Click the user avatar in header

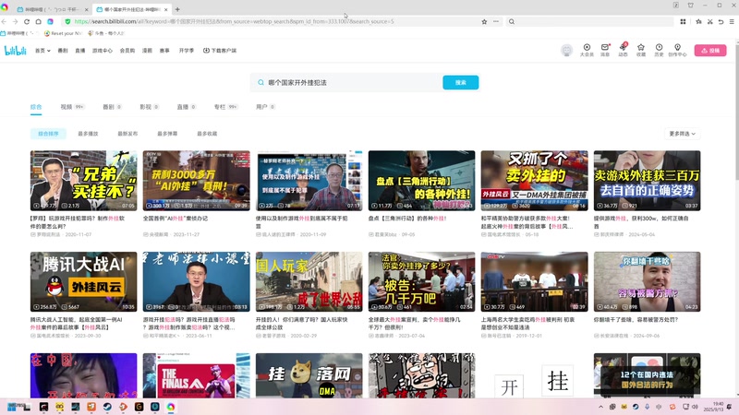coord(567,50)
